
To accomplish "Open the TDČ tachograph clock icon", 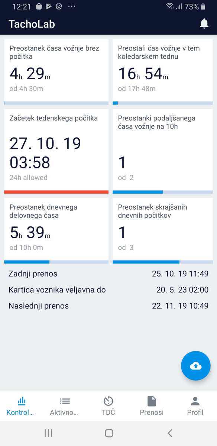I will 108,401.
